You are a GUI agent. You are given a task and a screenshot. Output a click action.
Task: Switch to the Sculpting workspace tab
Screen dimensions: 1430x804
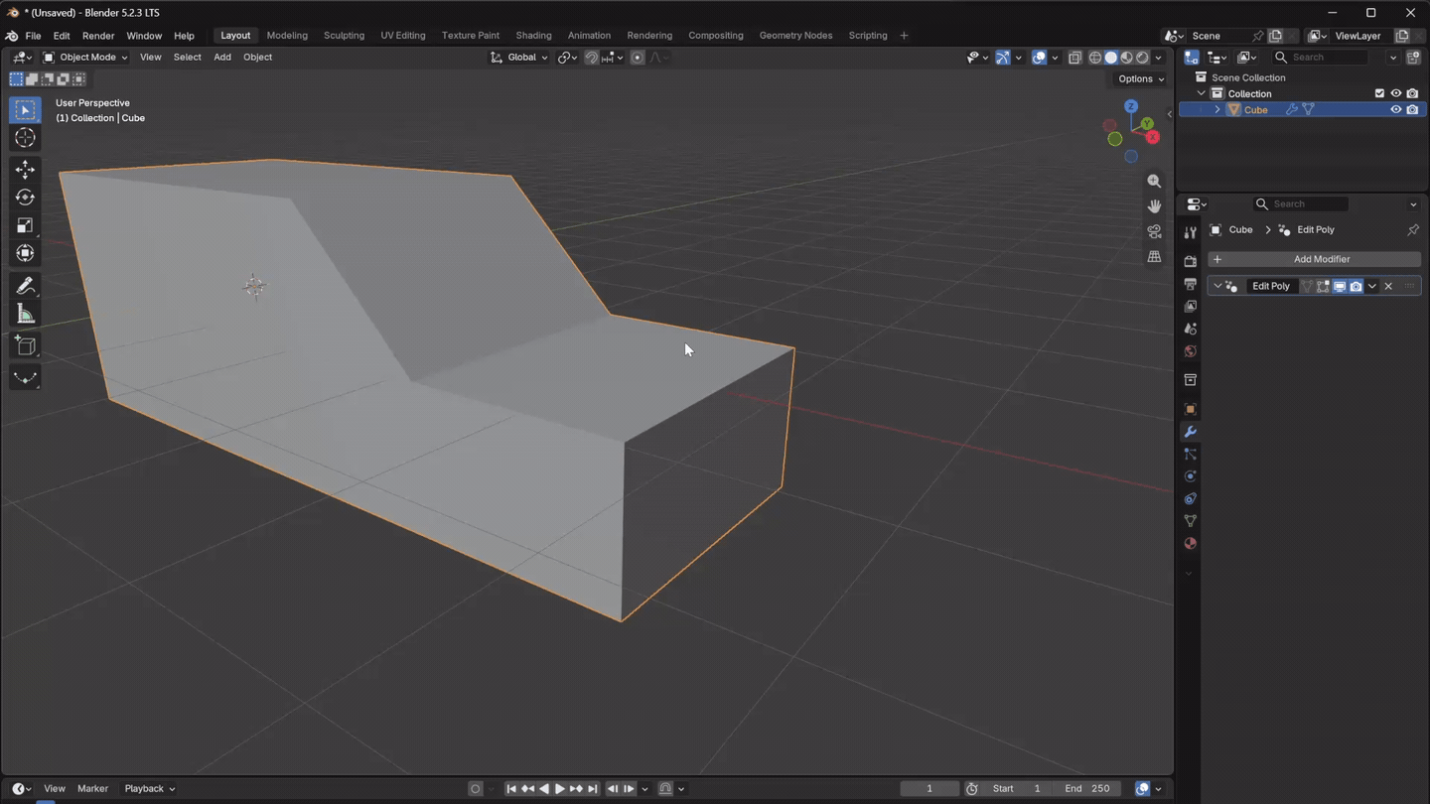(344, 36)
